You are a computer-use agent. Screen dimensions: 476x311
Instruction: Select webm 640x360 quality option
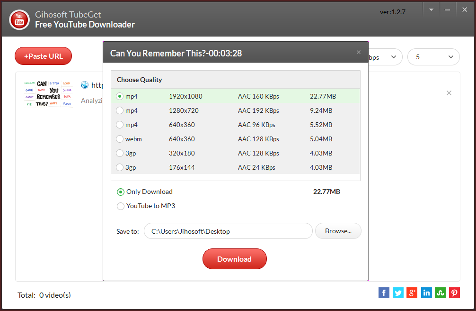(x=120, y=139)
